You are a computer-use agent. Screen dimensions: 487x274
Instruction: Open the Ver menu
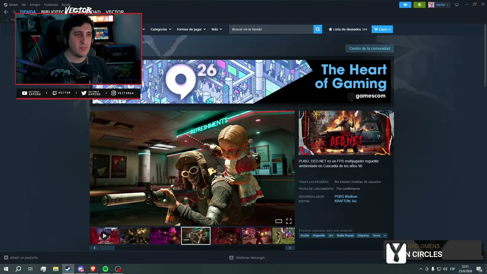click(24, 5)
